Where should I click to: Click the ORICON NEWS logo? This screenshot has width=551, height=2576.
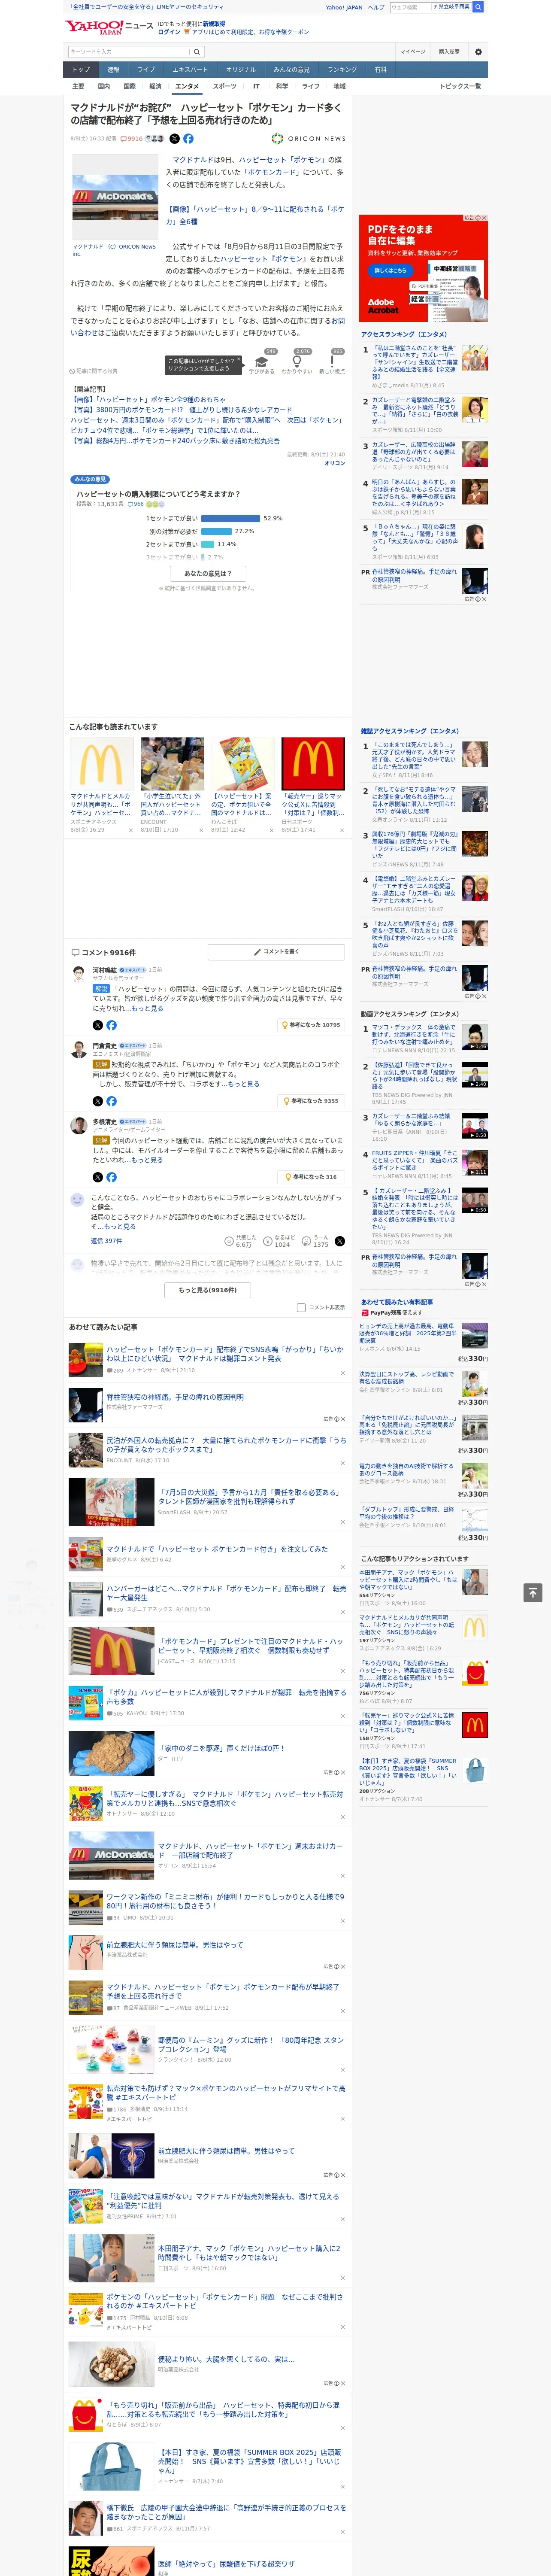[x=308, y=139]
